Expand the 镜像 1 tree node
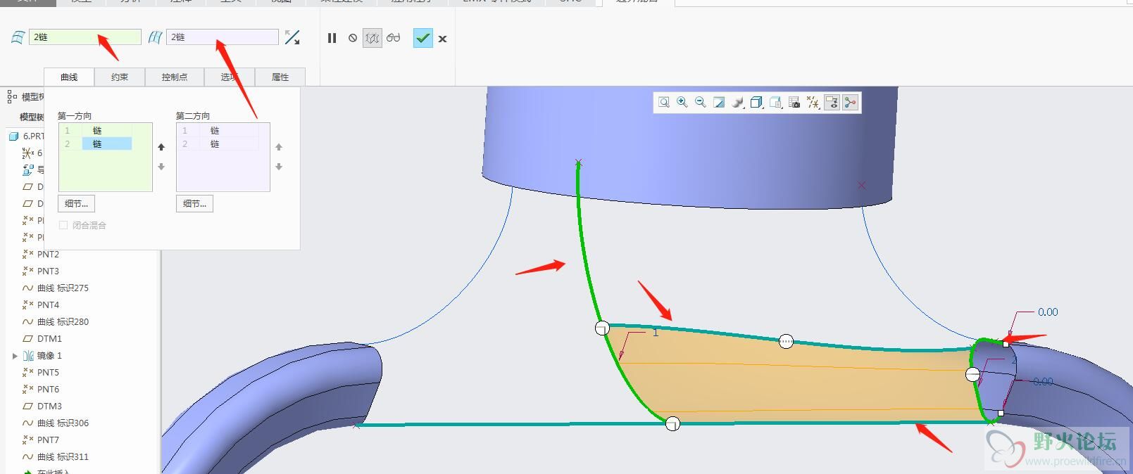Viewport: 1133px width, 474px height. pos(15,356)
